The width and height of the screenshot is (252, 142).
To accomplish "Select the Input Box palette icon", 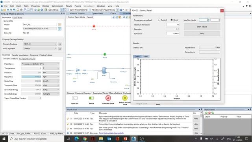I will (x=75, y=98).
